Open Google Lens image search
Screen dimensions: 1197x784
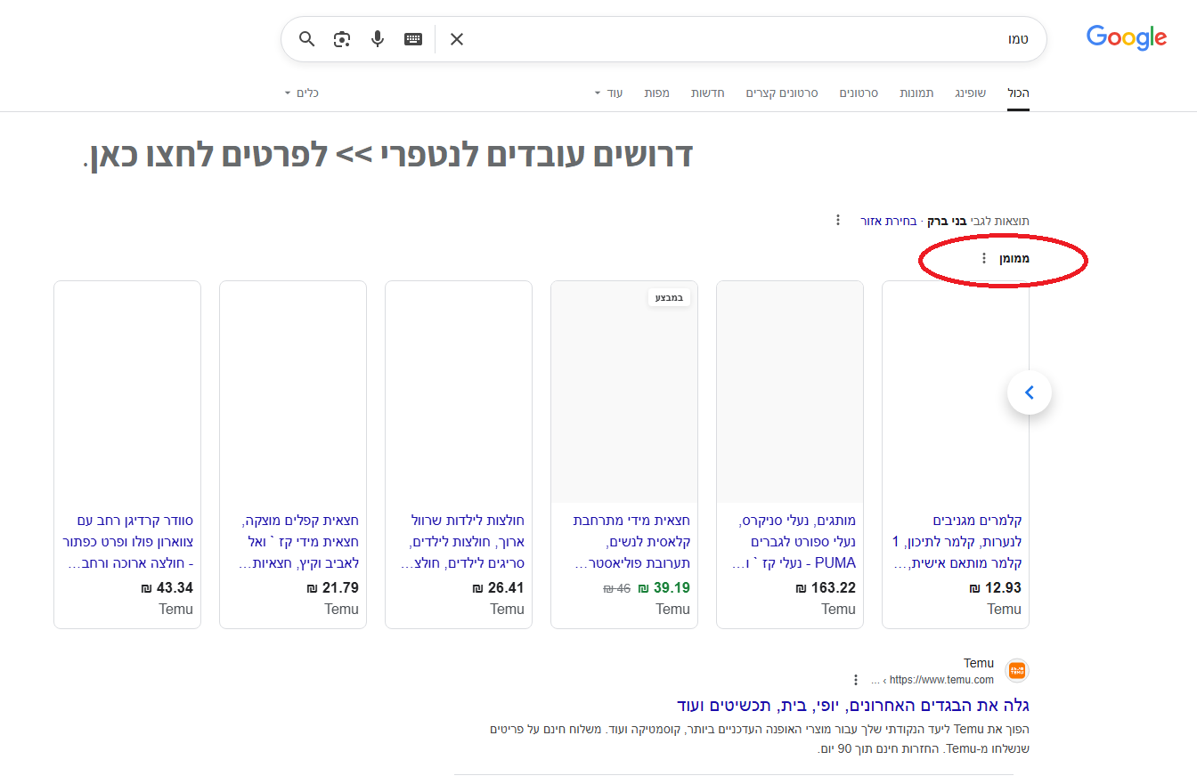(342, 39)
